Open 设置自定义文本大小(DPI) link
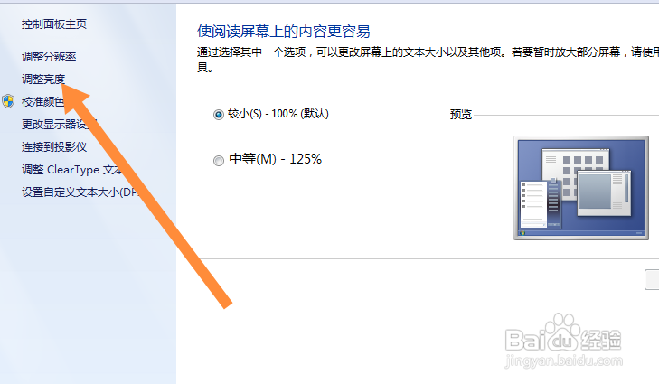The image size is (659, 384). point(80,192)
